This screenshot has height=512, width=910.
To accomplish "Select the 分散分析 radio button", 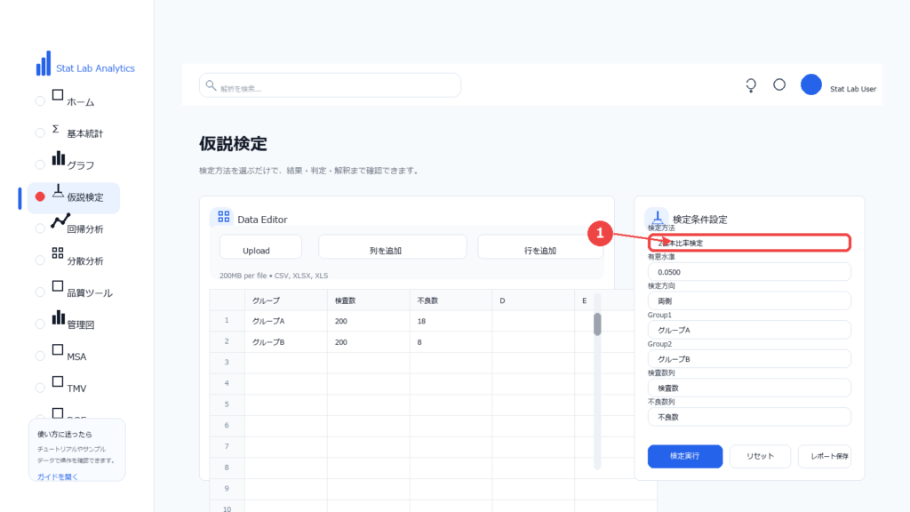I will 40,260.
